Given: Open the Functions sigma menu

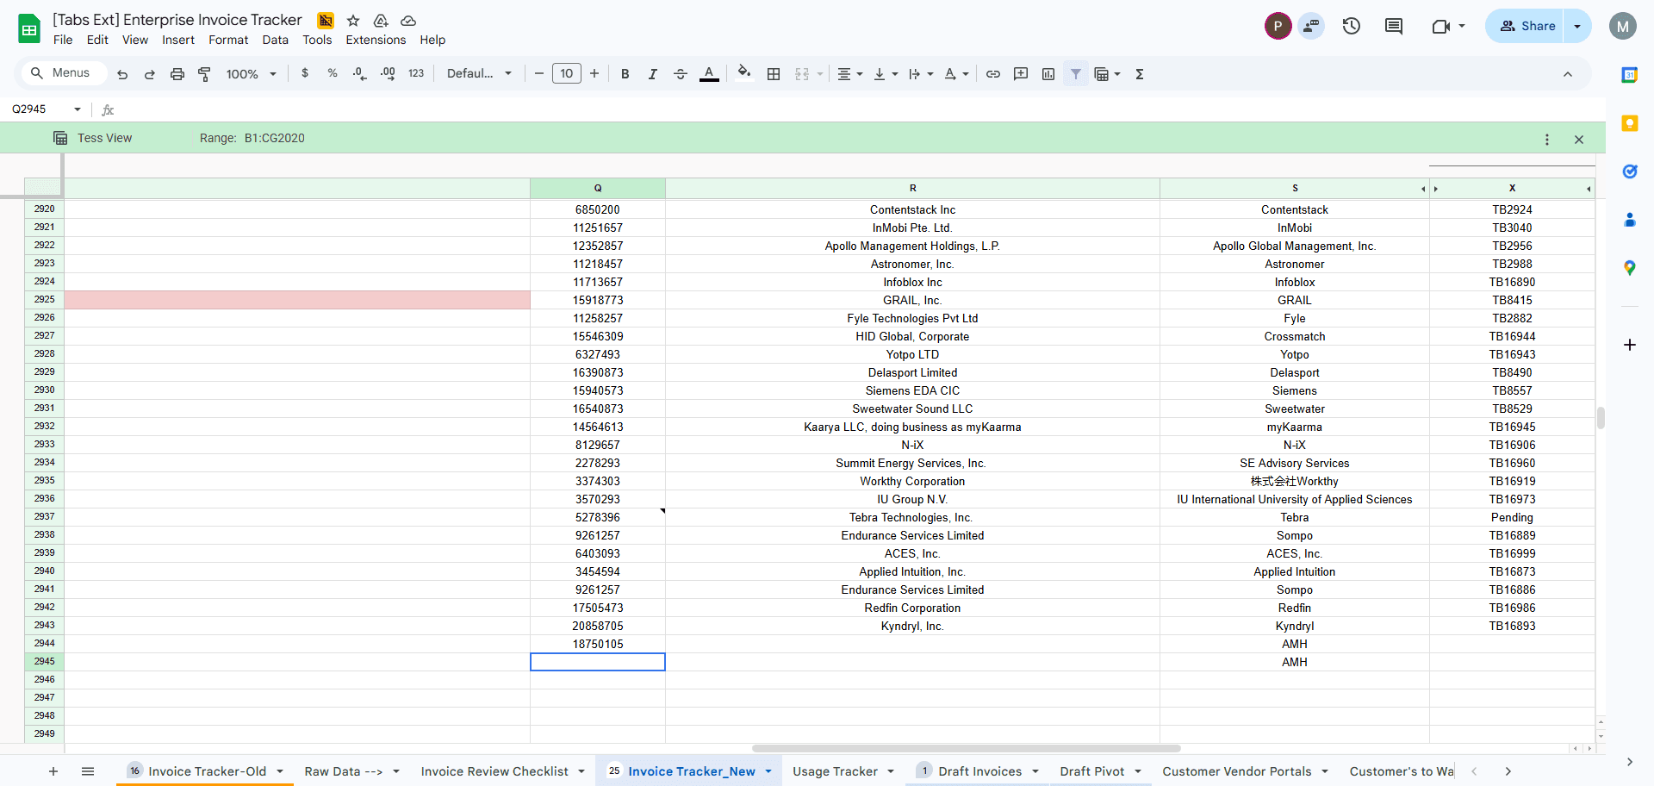Looking at the screenshot, I should point(1140,74).
